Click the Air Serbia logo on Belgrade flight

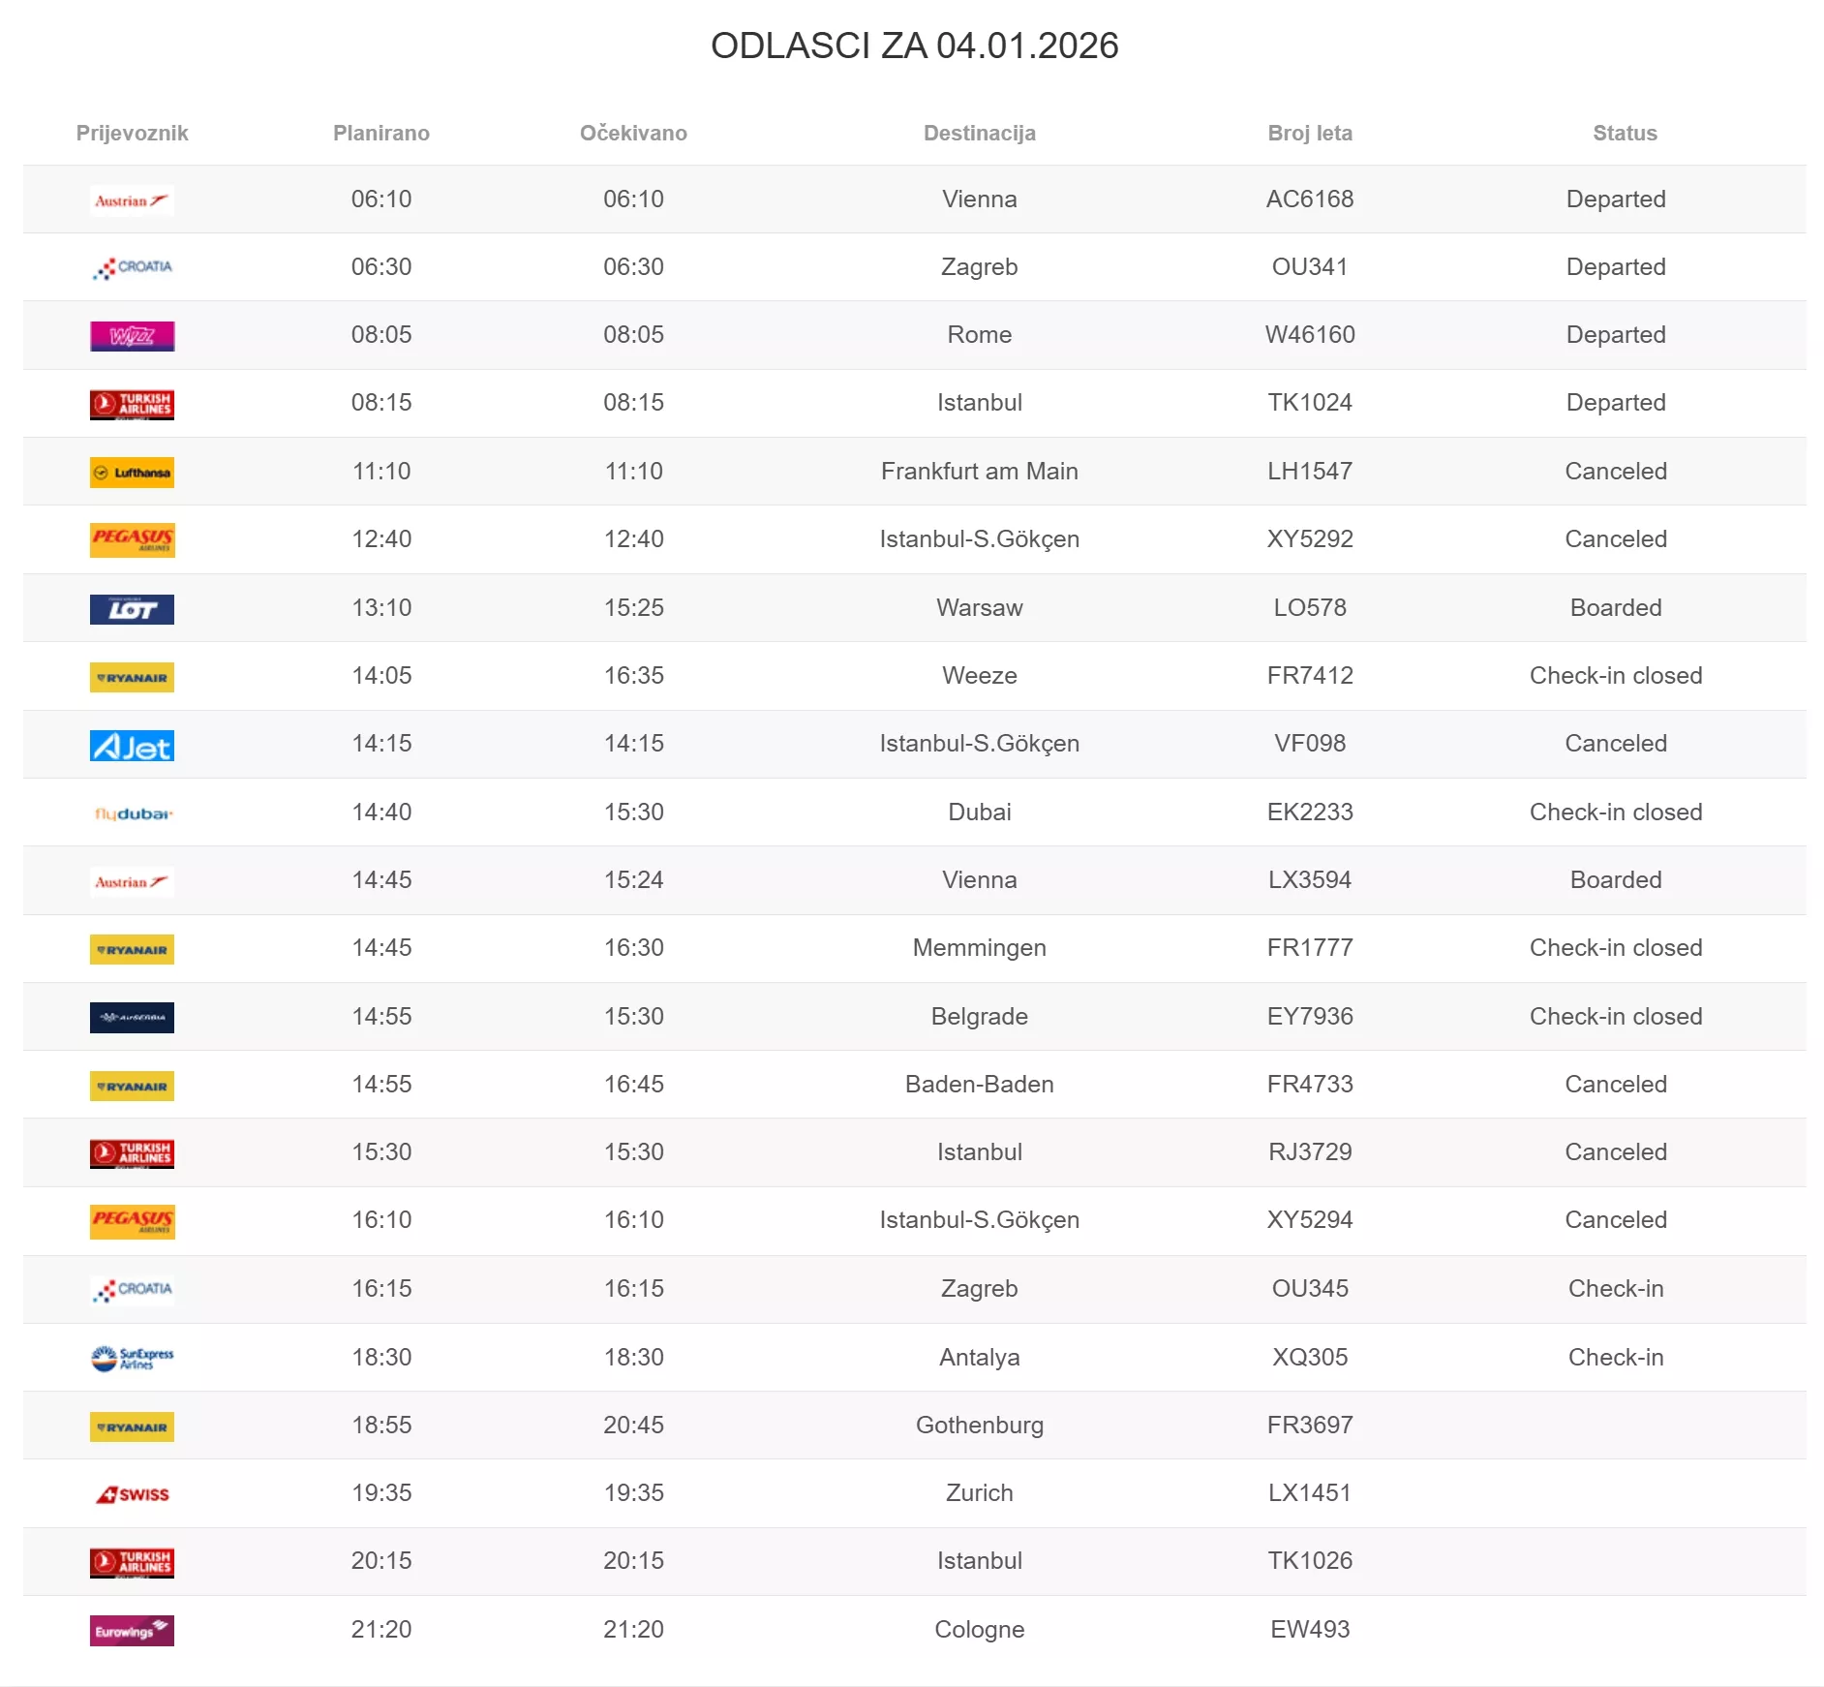132,1018
